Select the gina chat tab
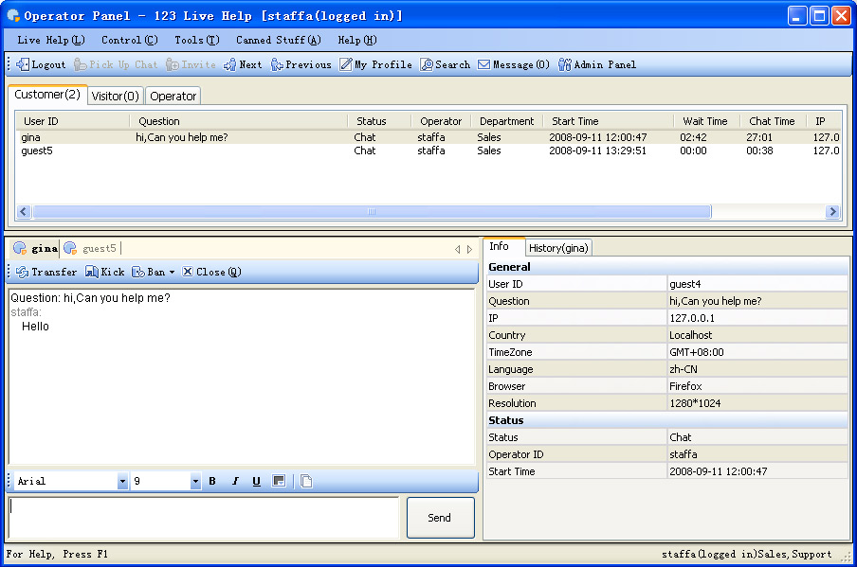The width and height of the screenshot is (857, 567). coord(36,248)
